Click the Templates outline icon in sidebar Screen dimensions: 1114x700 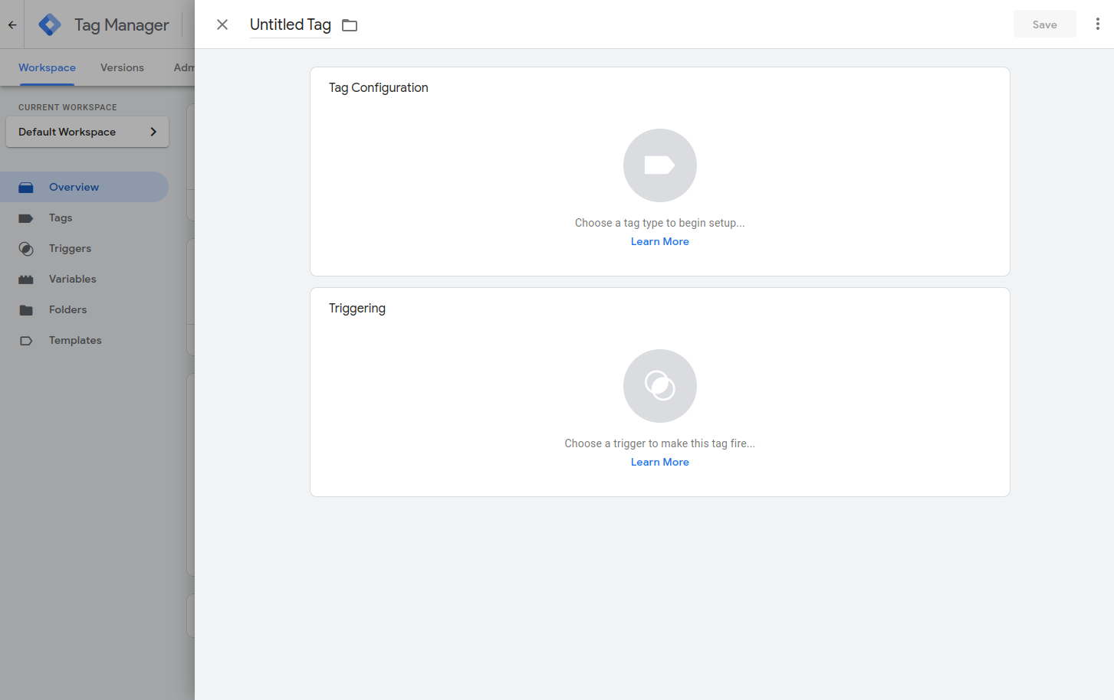[x=26, y=341]
